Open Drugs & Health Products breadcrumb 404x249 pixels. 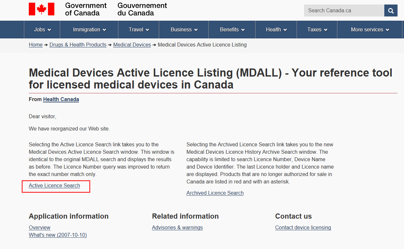pyautogui.click(x=78, y=45)
